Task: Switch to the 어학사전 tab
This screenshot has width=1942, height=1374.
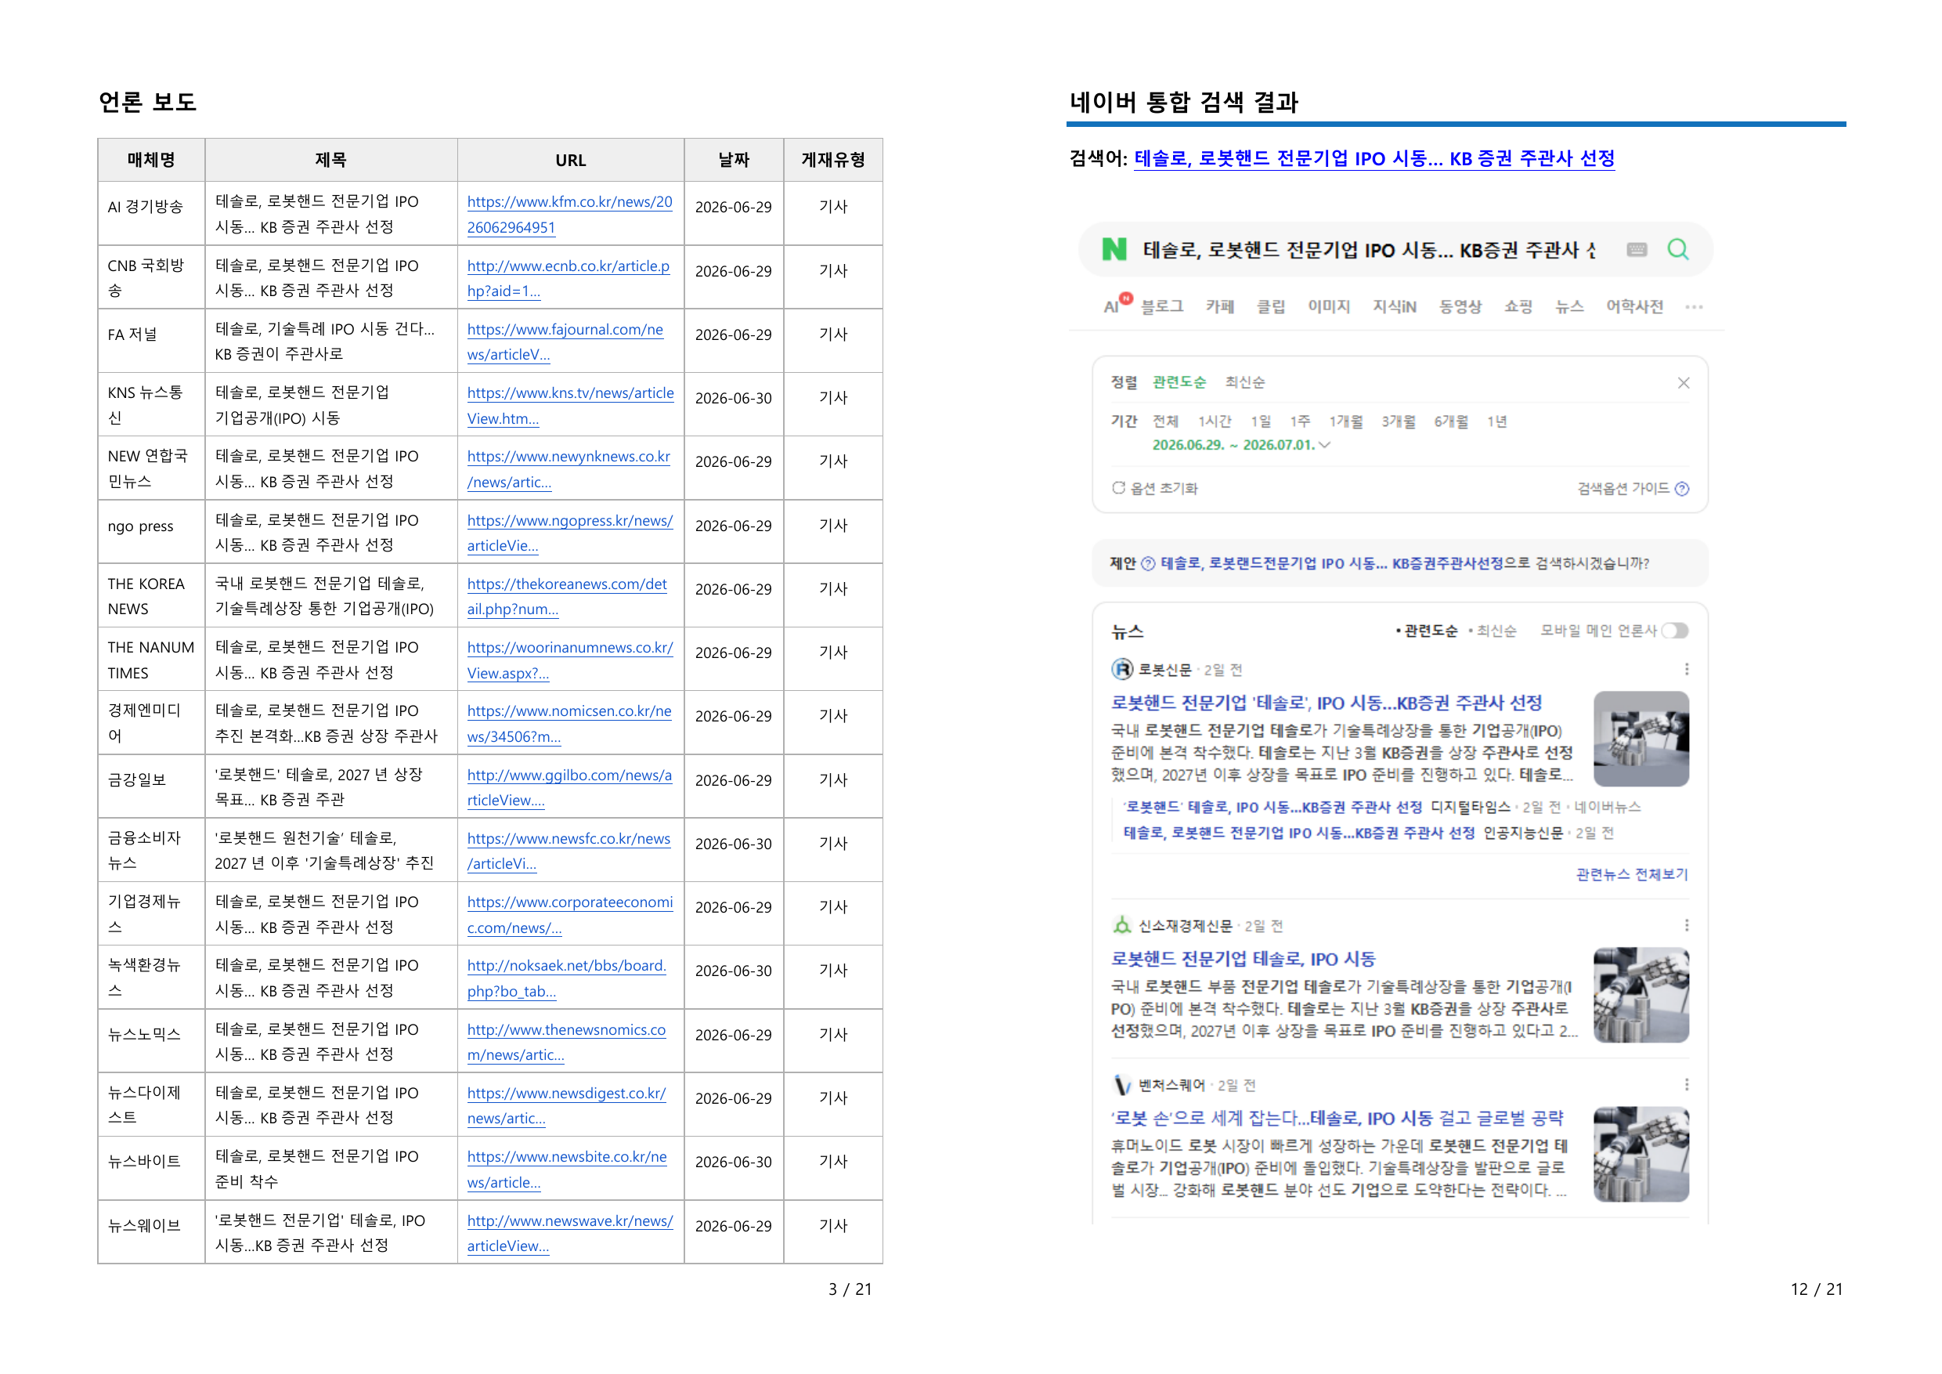Action: [x=1634, y=307]
